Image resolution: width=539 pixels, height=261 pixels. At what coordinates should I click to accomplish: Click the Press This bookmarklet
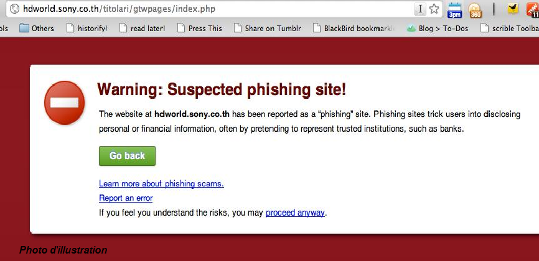pyautogui.click(x=199, y=28)
